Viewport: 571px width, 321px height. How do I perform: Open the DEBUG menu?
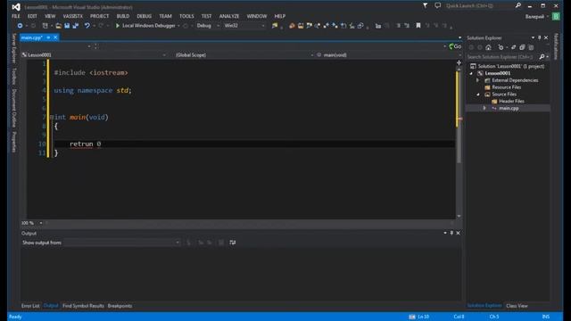click(145, 16)
